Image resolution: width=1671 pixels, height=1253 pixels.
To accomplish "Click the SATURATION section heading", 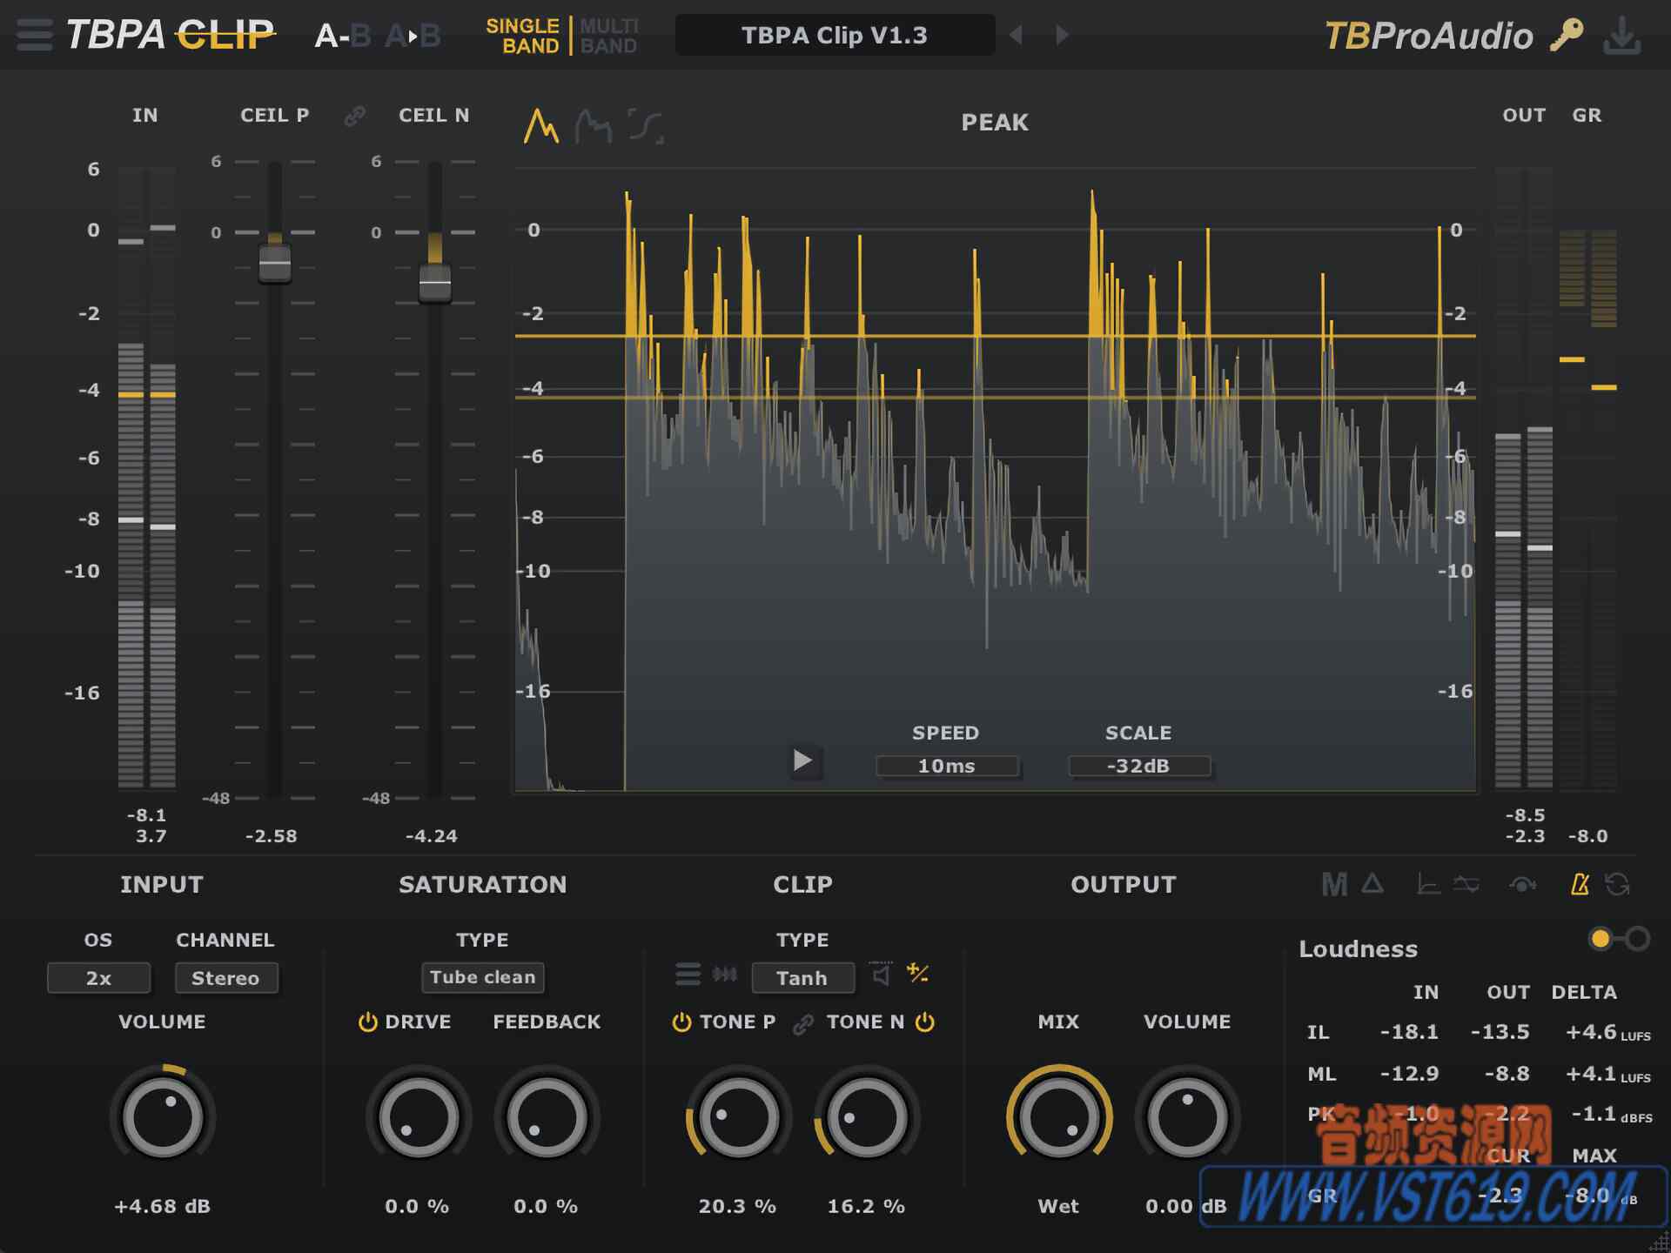I will click(483, 885).
